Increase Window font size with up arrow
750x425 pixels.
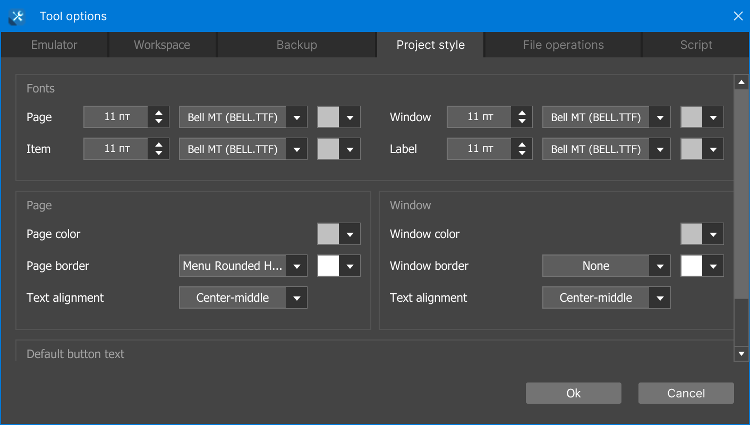[522, 113]
